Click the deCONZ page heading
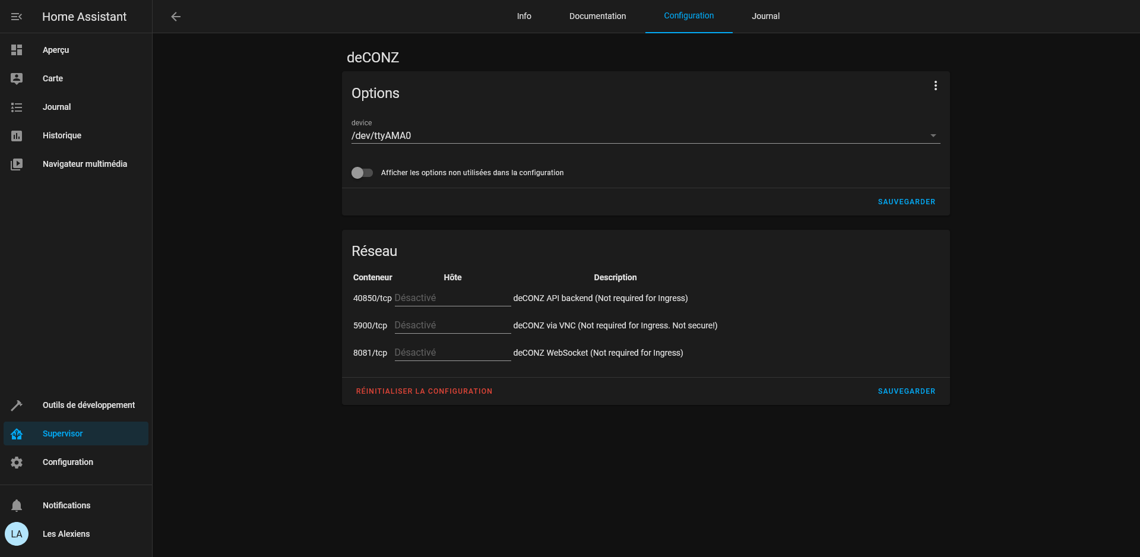 pos(373,58)
